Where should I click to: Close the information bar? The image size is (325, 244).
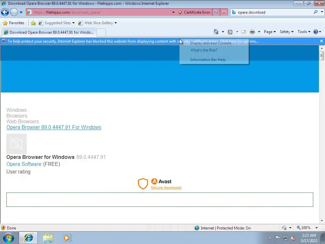(322, 41)
